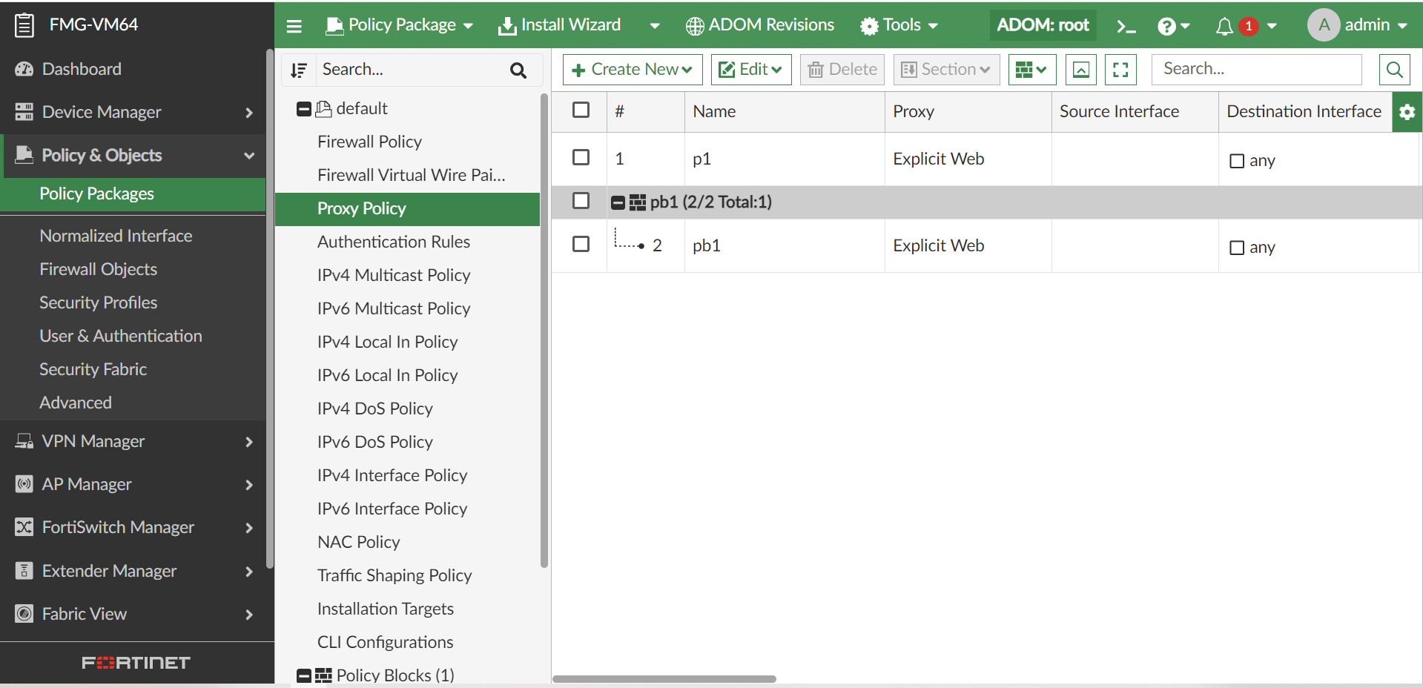Tick the any destination interface checkbox on pb1
This screenshot has width=1423, height=688.
1235,248
